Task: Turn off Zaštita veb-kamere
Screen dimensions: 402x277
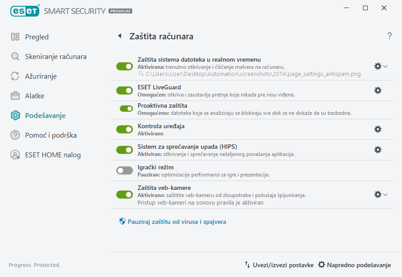Action: click(124, 194)
